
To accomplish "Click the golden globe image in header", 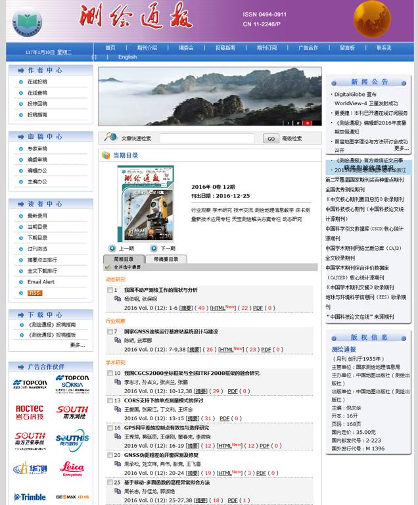I will pyautogui.click(x=372, y=18).
